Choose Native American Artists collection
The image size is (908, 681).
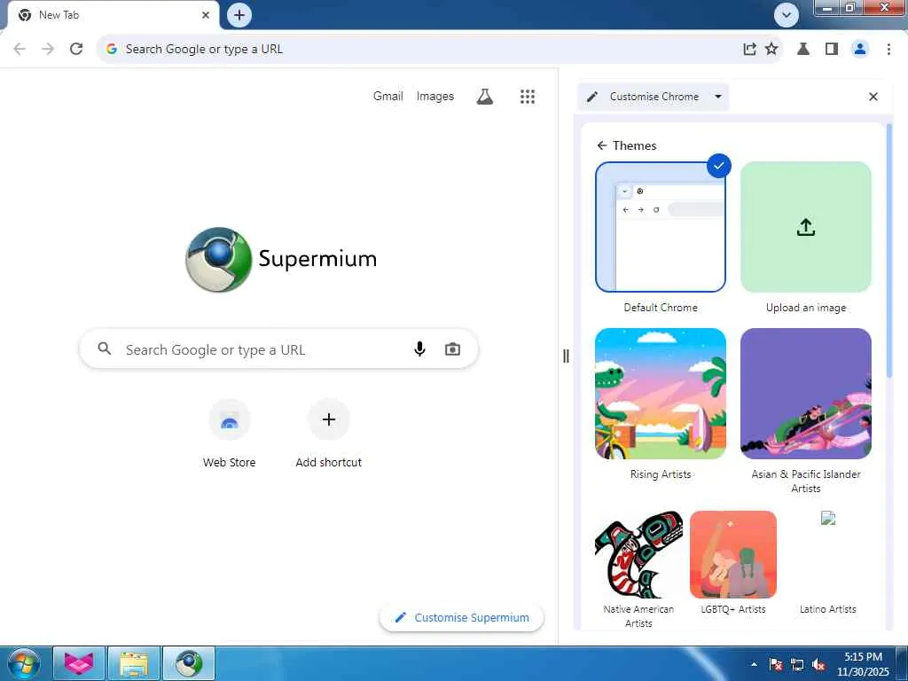coord(638,555)
